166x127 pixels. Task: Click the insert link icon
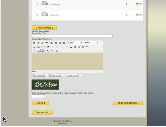63,47
